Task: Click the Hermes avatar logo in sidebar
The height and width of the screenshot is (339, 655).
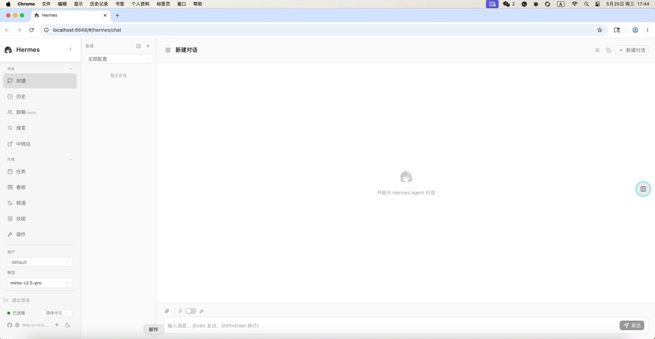Action: [x=8, y=50]
